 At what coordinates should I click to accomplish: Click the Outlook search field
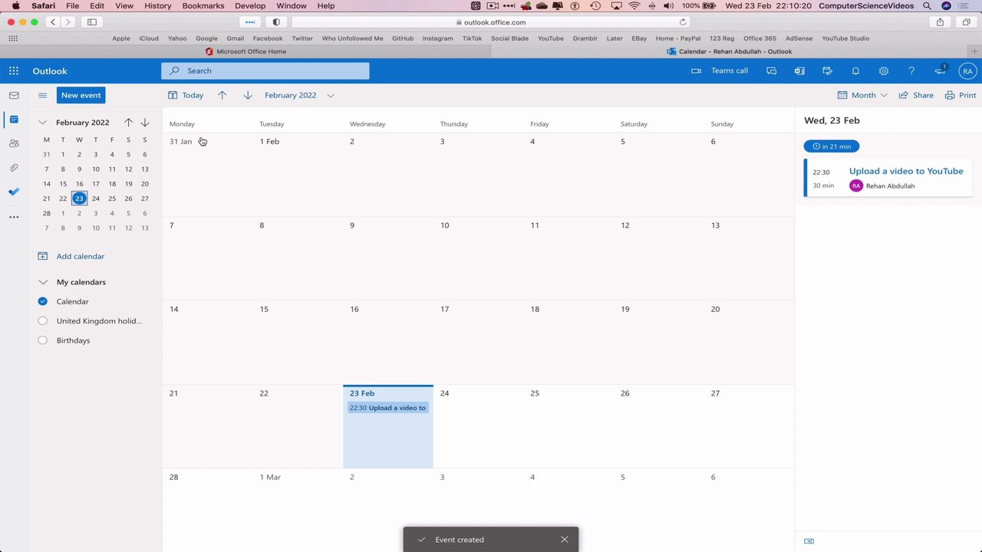point(265,71)
